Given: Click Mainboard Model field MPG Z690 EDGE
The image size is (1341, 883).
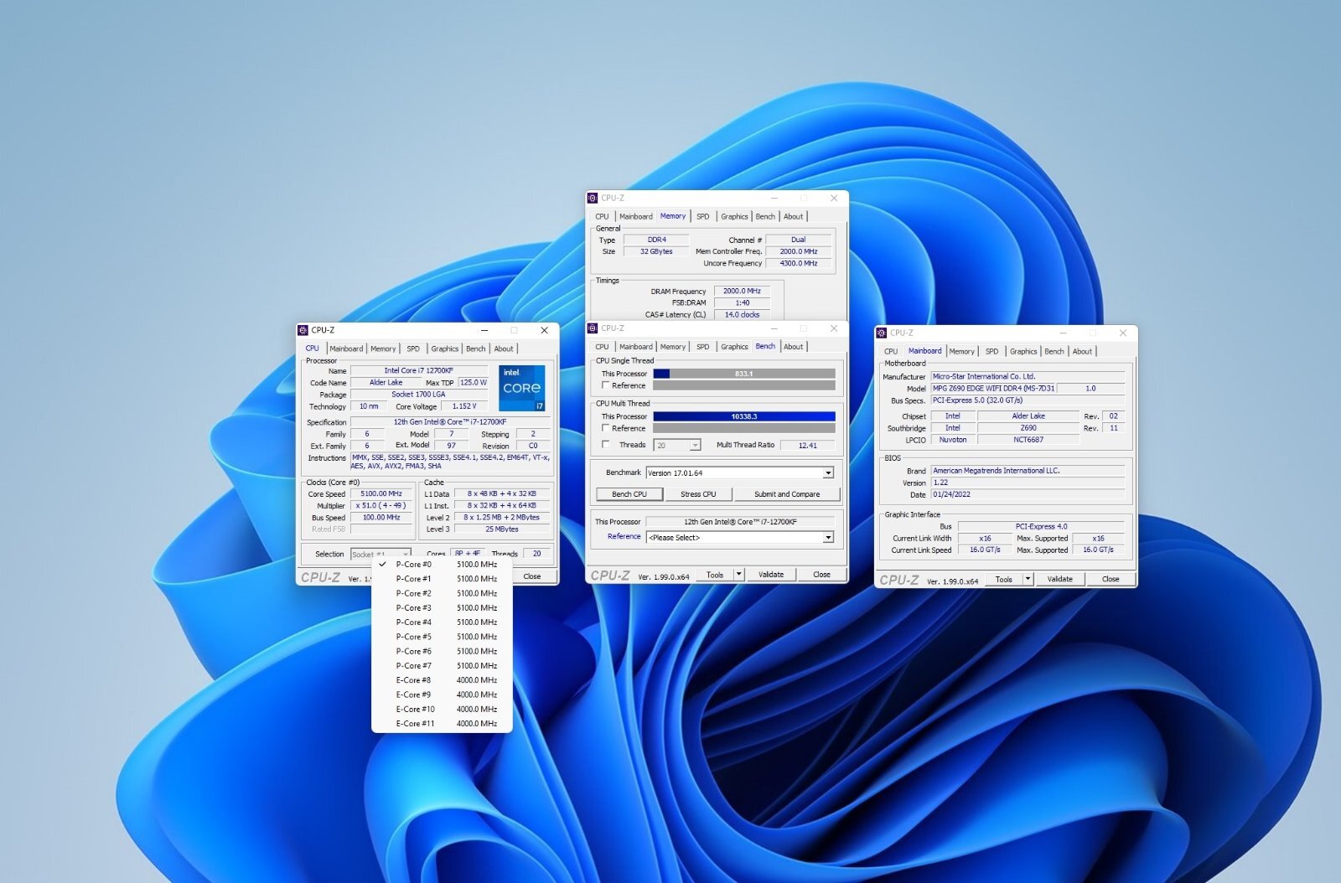Looking at the screenshot, I should click(994, 389).
